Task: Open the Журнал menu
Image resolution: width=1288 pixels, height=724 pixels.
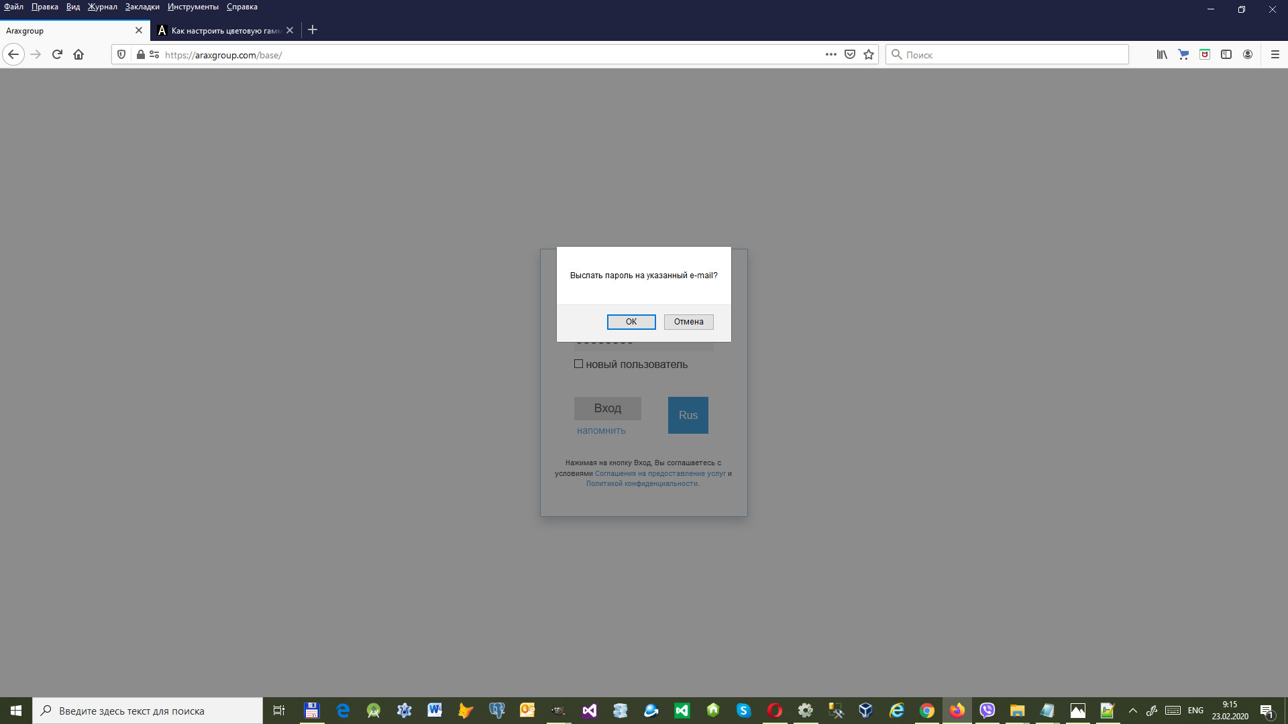Action: (102, 7)
